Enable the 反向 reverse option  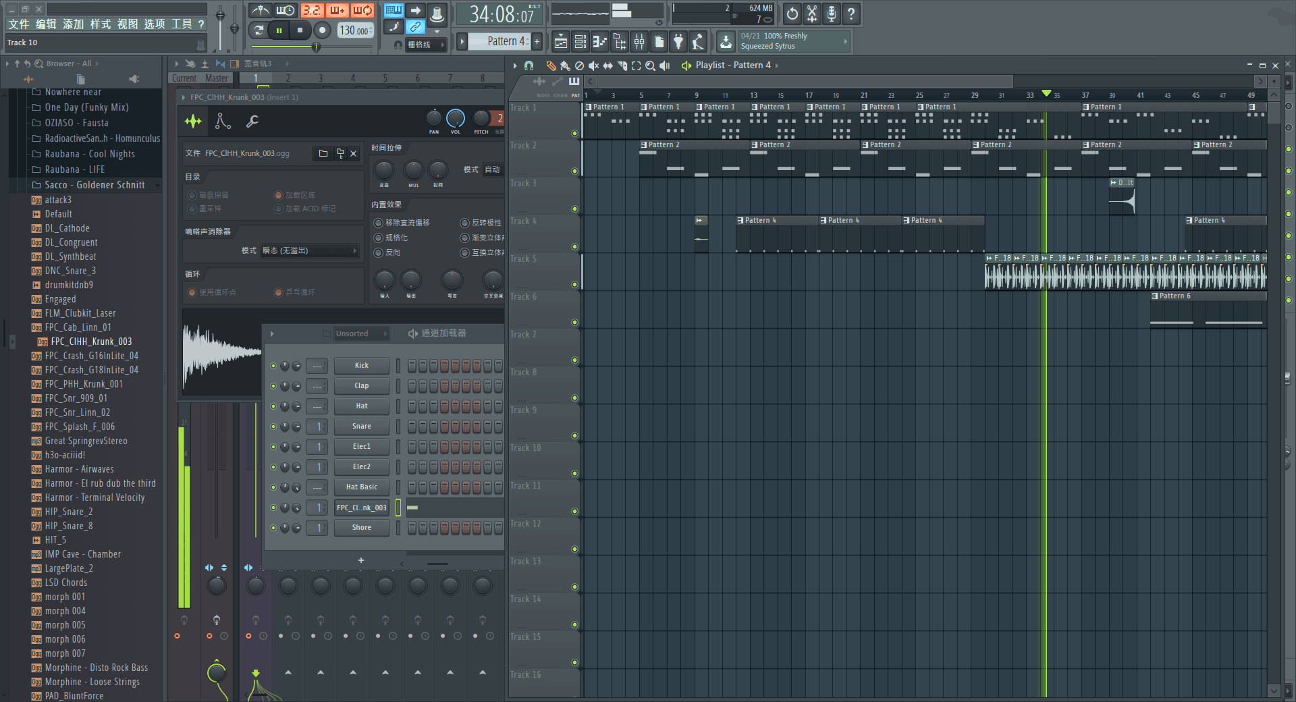pyautogui.click(x=378, y=252)
